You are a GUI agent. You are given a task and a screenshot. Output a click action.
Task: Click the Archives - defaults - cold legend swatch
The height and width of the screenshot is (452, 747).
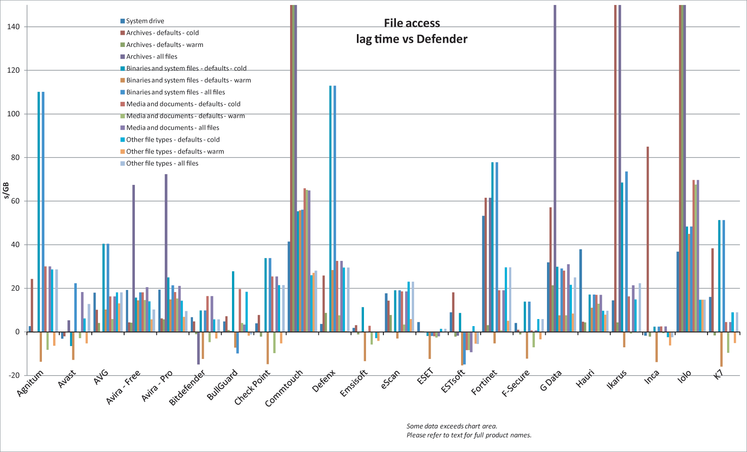pos(122,33)
